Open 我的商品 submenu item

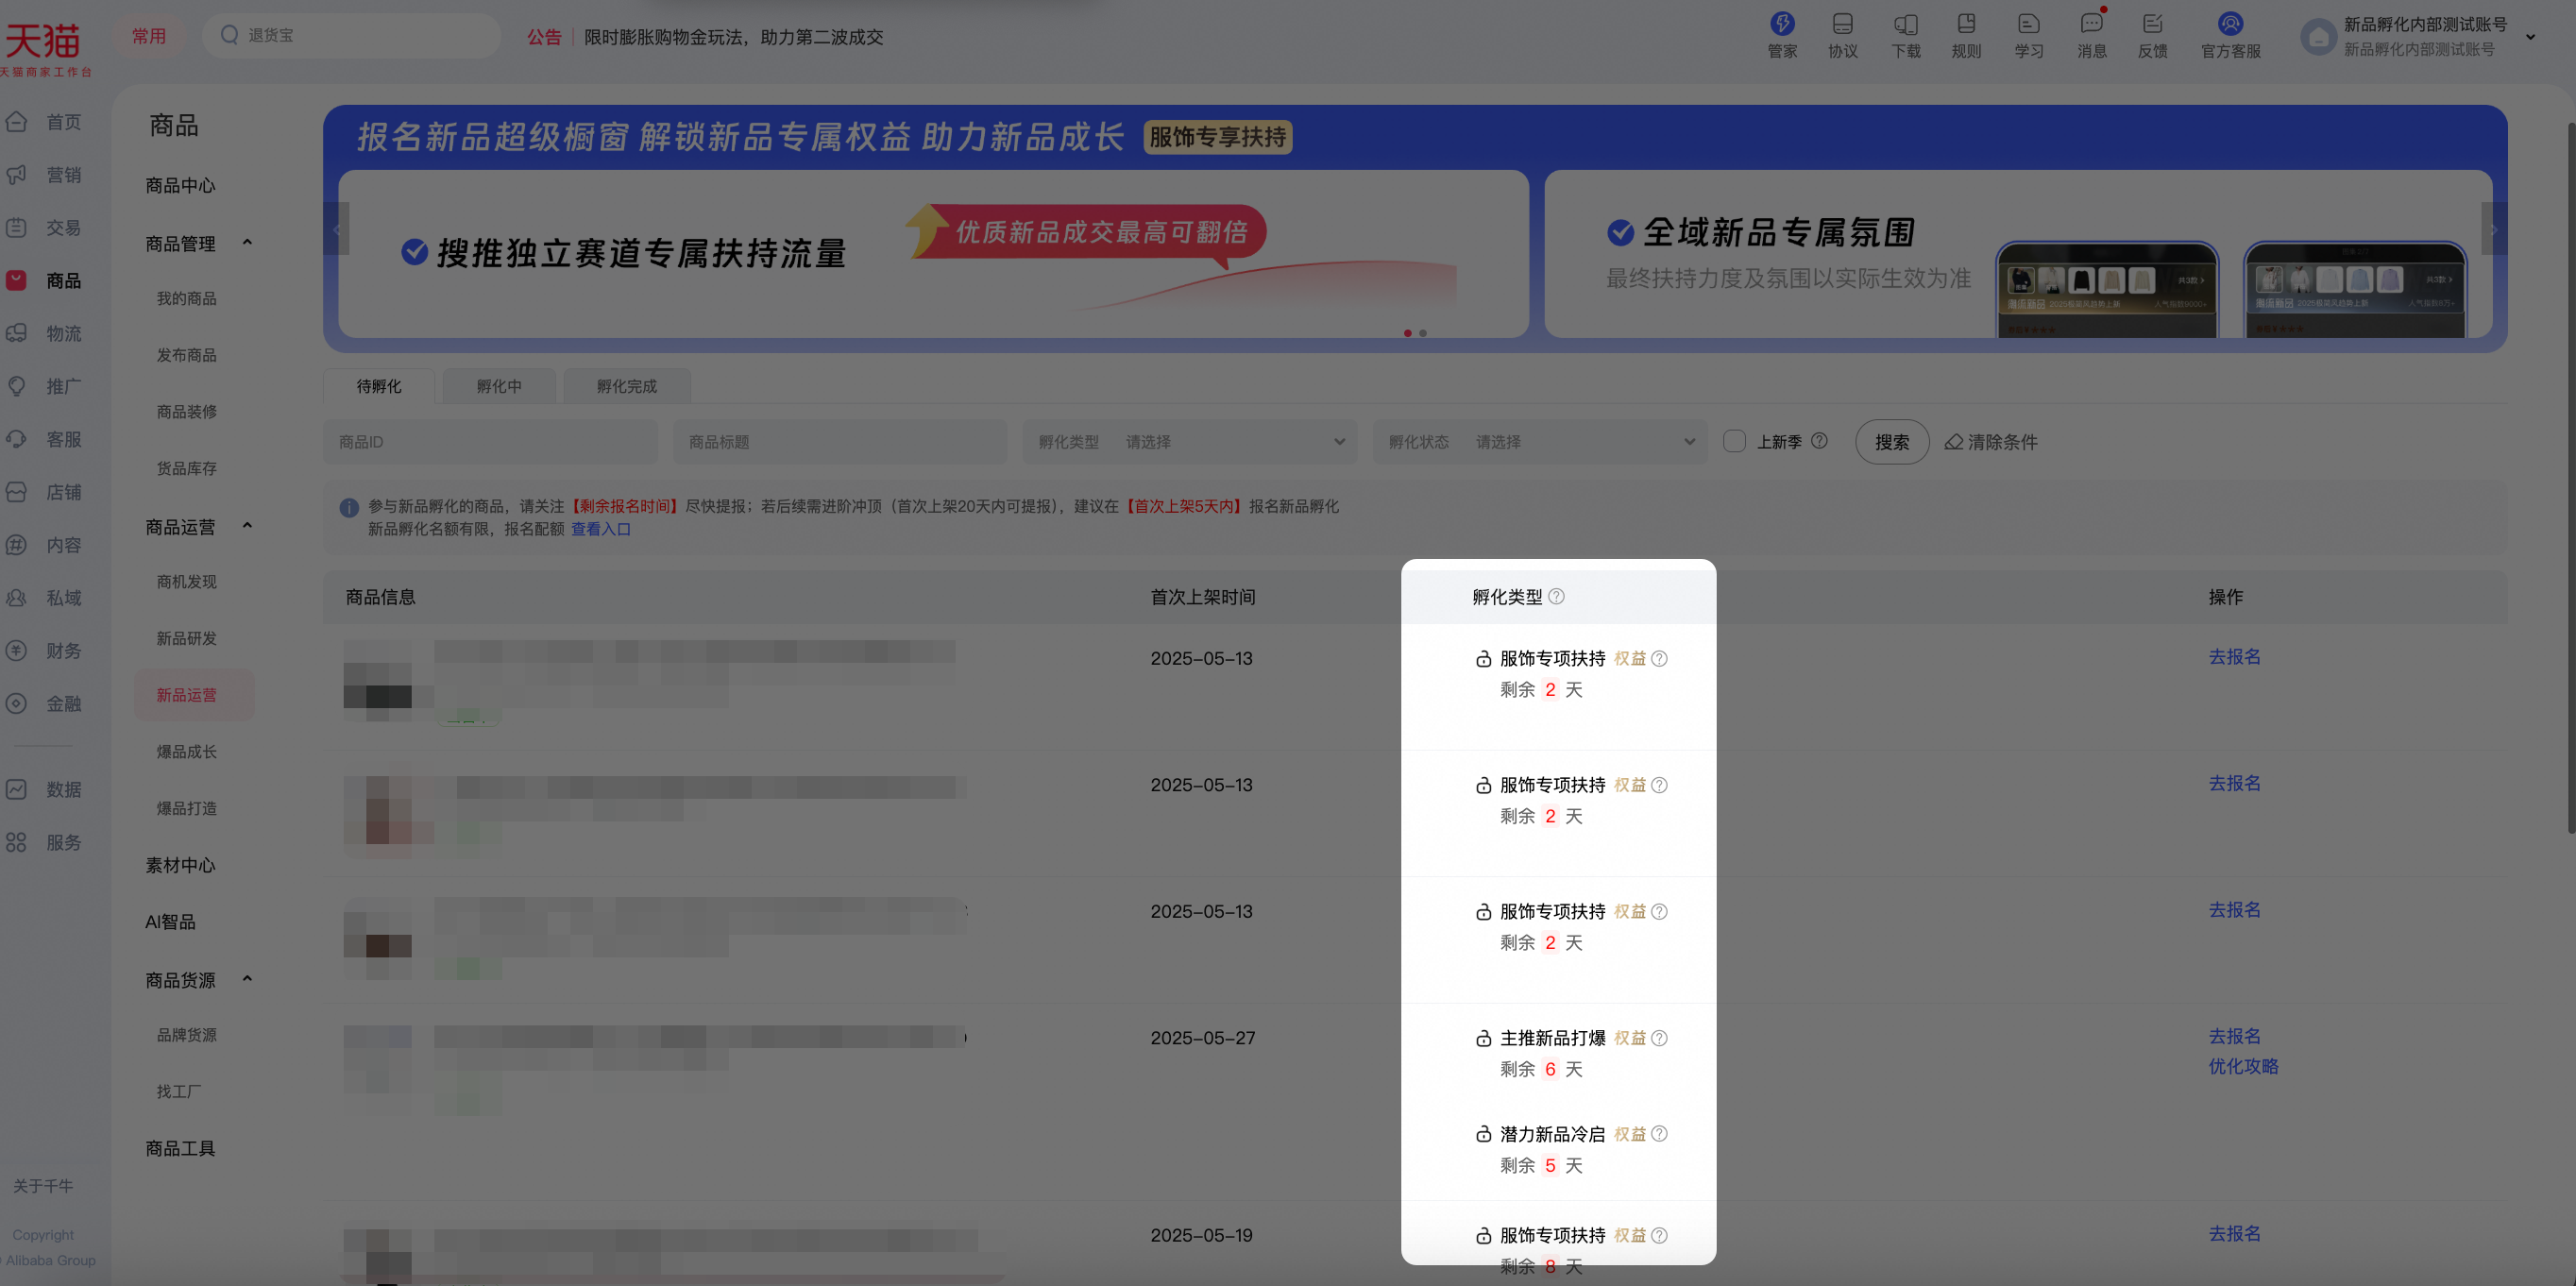pos(186,299)
